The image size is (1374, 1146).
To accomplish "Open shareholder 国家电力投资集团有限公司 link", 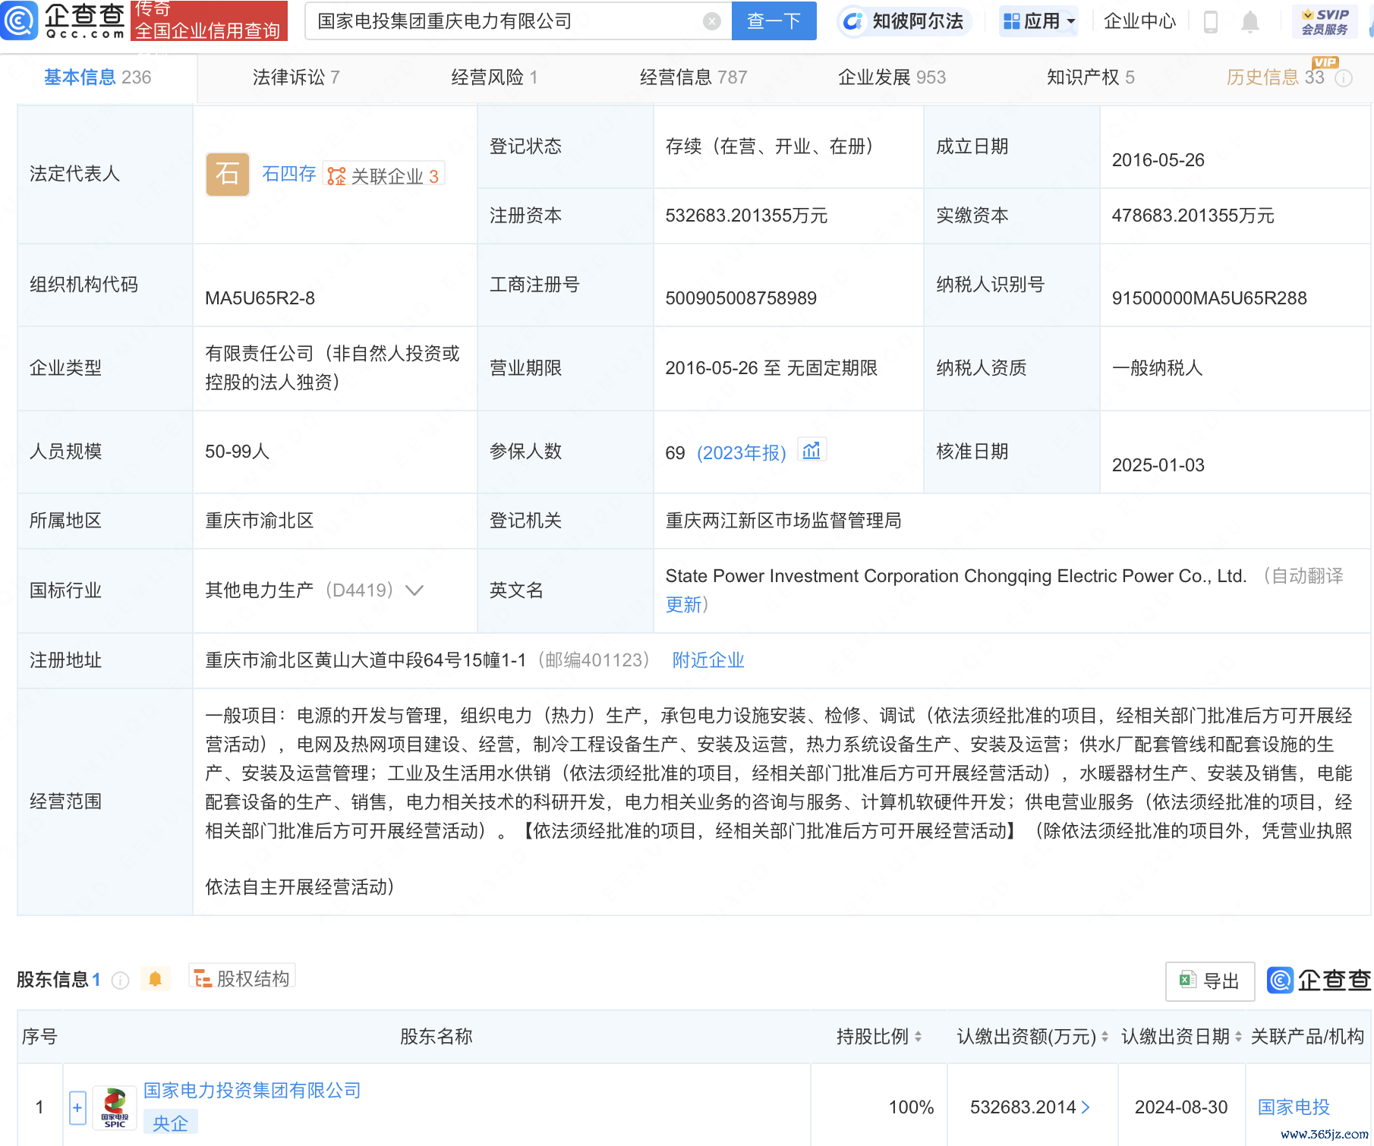I will click(252, 1091).
